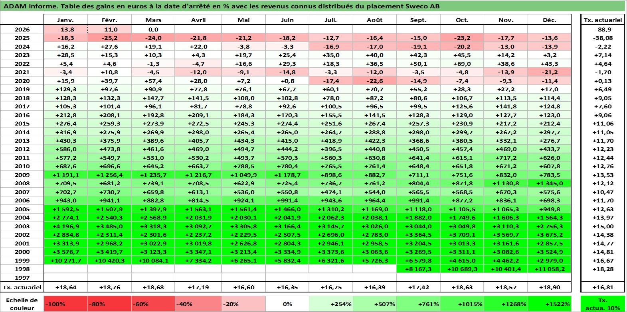Select the 'Janv.' column header

pyautogui.click(x=65, y=20)
